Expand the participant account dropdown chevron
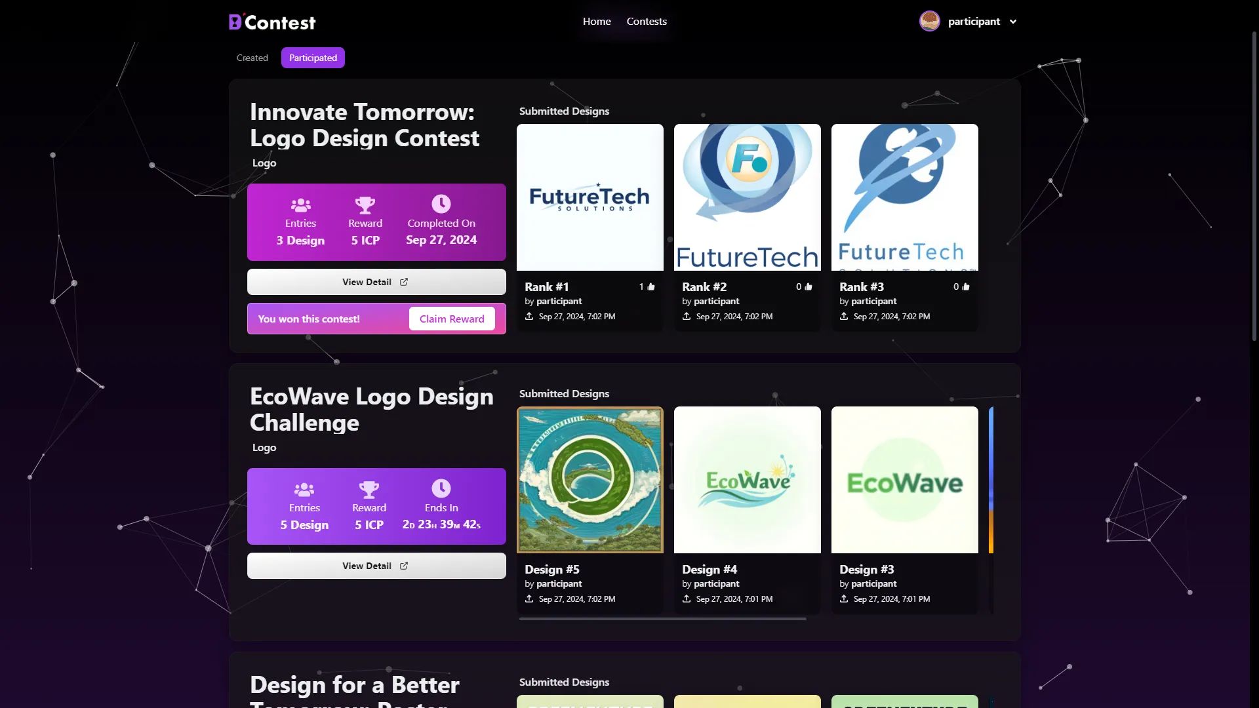Image resolution: width=1259 pixels, height=708 pixels. [x=1013, y=22]
